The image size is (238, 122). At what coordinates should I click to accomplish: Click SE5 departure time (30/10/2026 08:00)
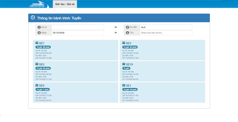pos(43,74)
